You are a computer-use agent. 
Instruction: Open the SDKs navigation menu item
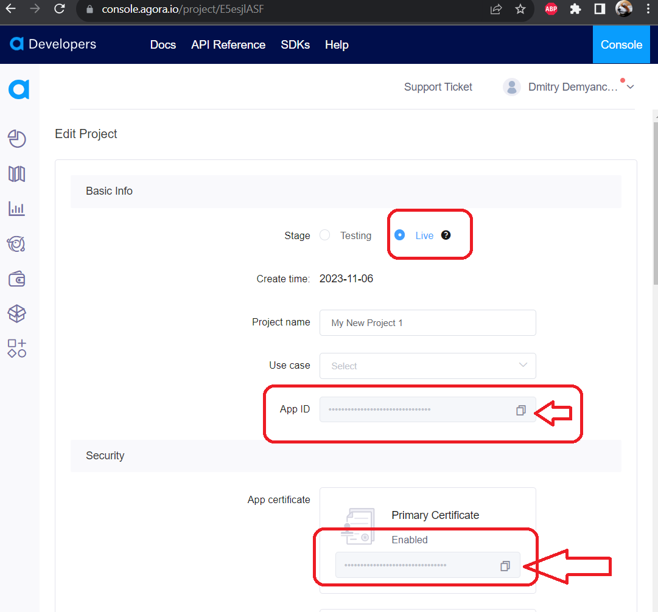(295, 44)
